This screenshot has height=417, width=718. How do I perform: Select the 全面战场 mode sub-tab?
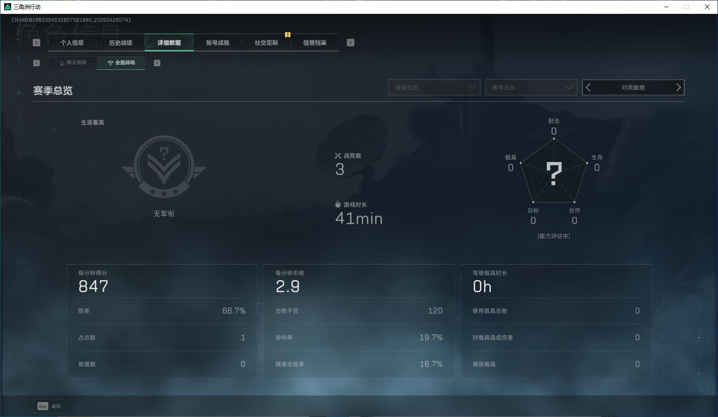pos(121,63)
